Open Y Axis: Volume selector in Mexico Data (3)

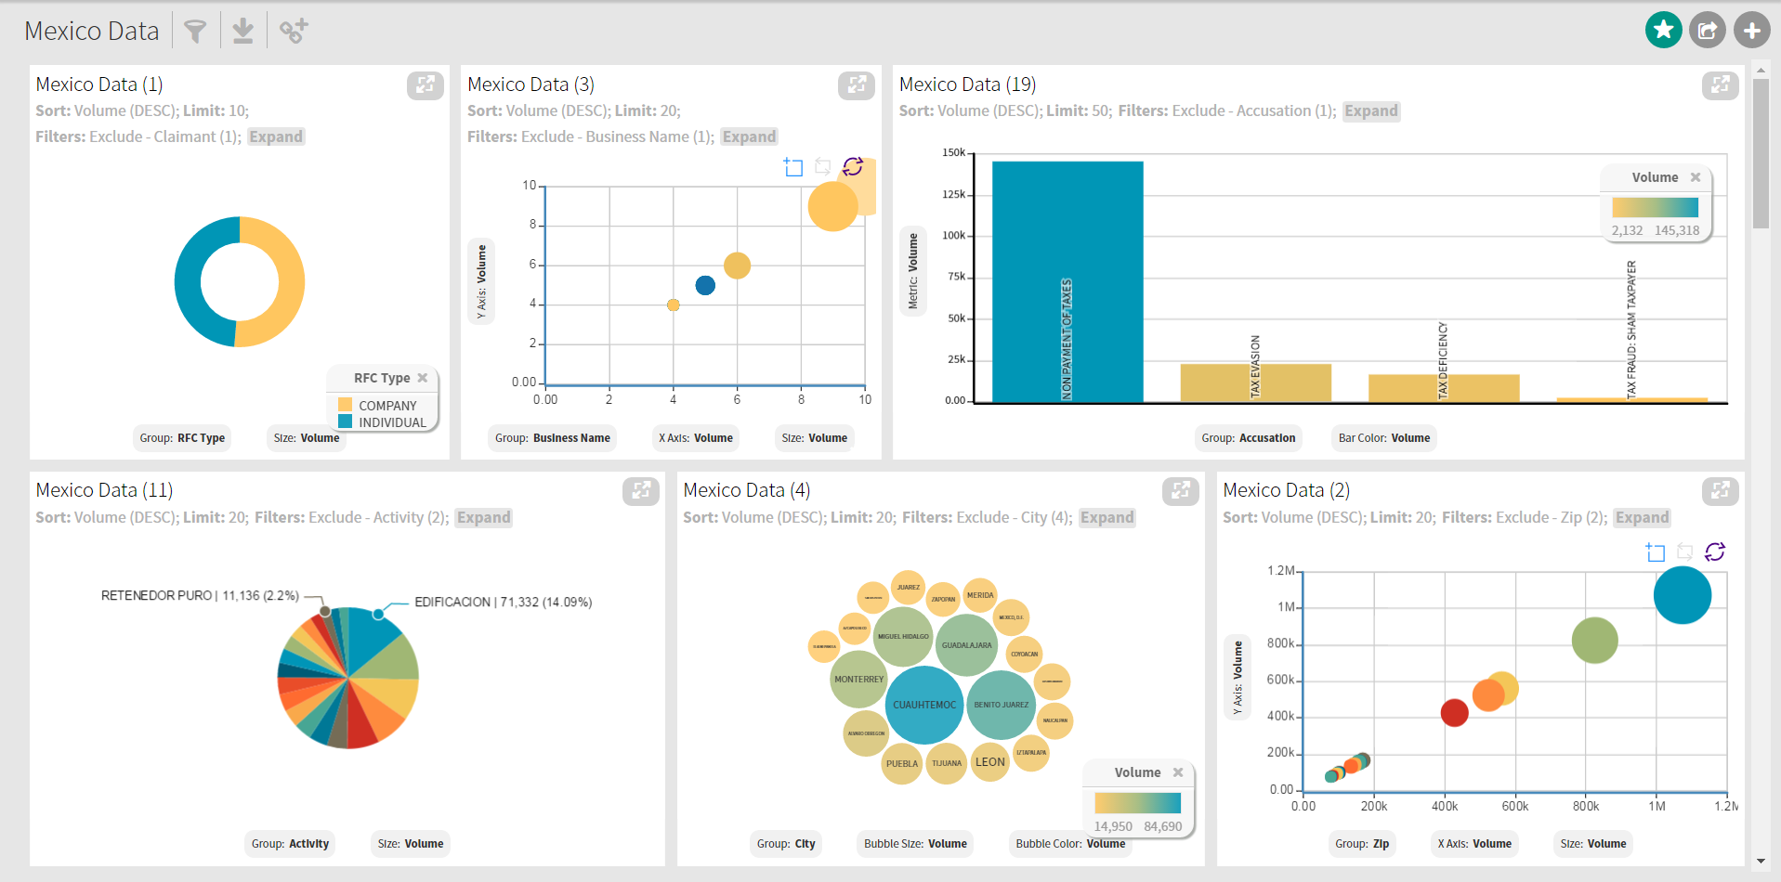(x=481, y=281)
